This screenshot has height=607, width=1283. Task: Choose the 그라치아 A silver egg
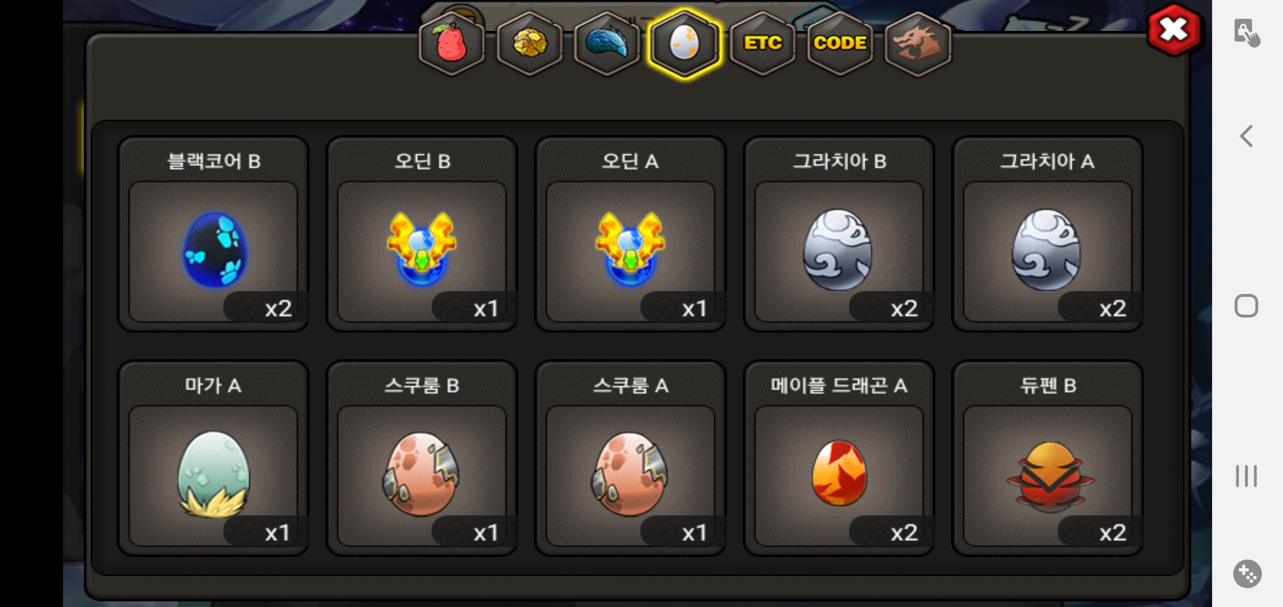pyautogui.click(x=1047, y=234)
